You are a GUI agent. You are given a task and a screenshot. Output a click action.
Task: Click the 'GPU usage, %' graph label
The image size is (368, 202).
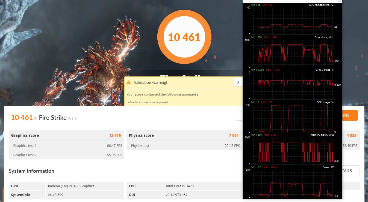point(325,102)
